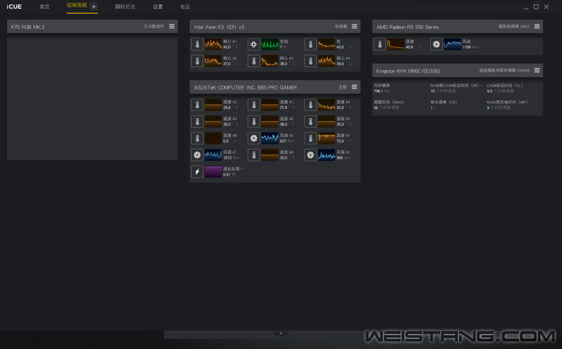This screenshot has width=562, height=349.
Task: Add a new dashboard with the plus button
Action: [93, 7]
